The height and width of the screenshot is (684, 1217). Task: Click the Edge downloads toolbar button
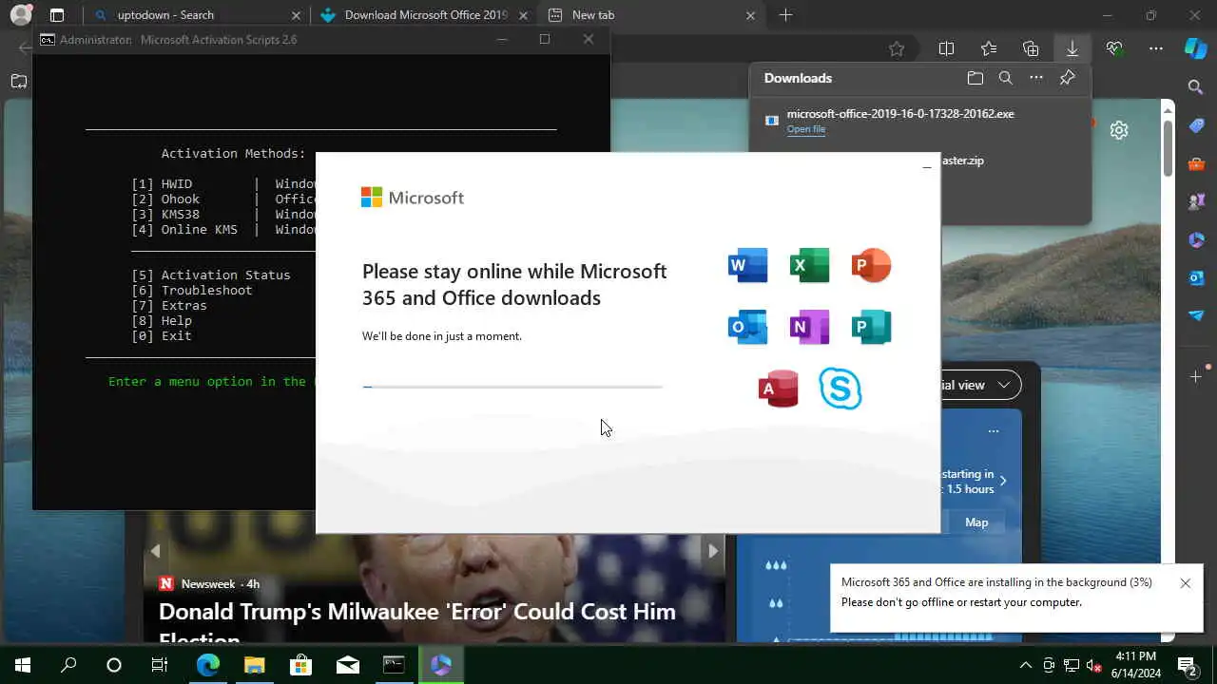point(1072,48)
